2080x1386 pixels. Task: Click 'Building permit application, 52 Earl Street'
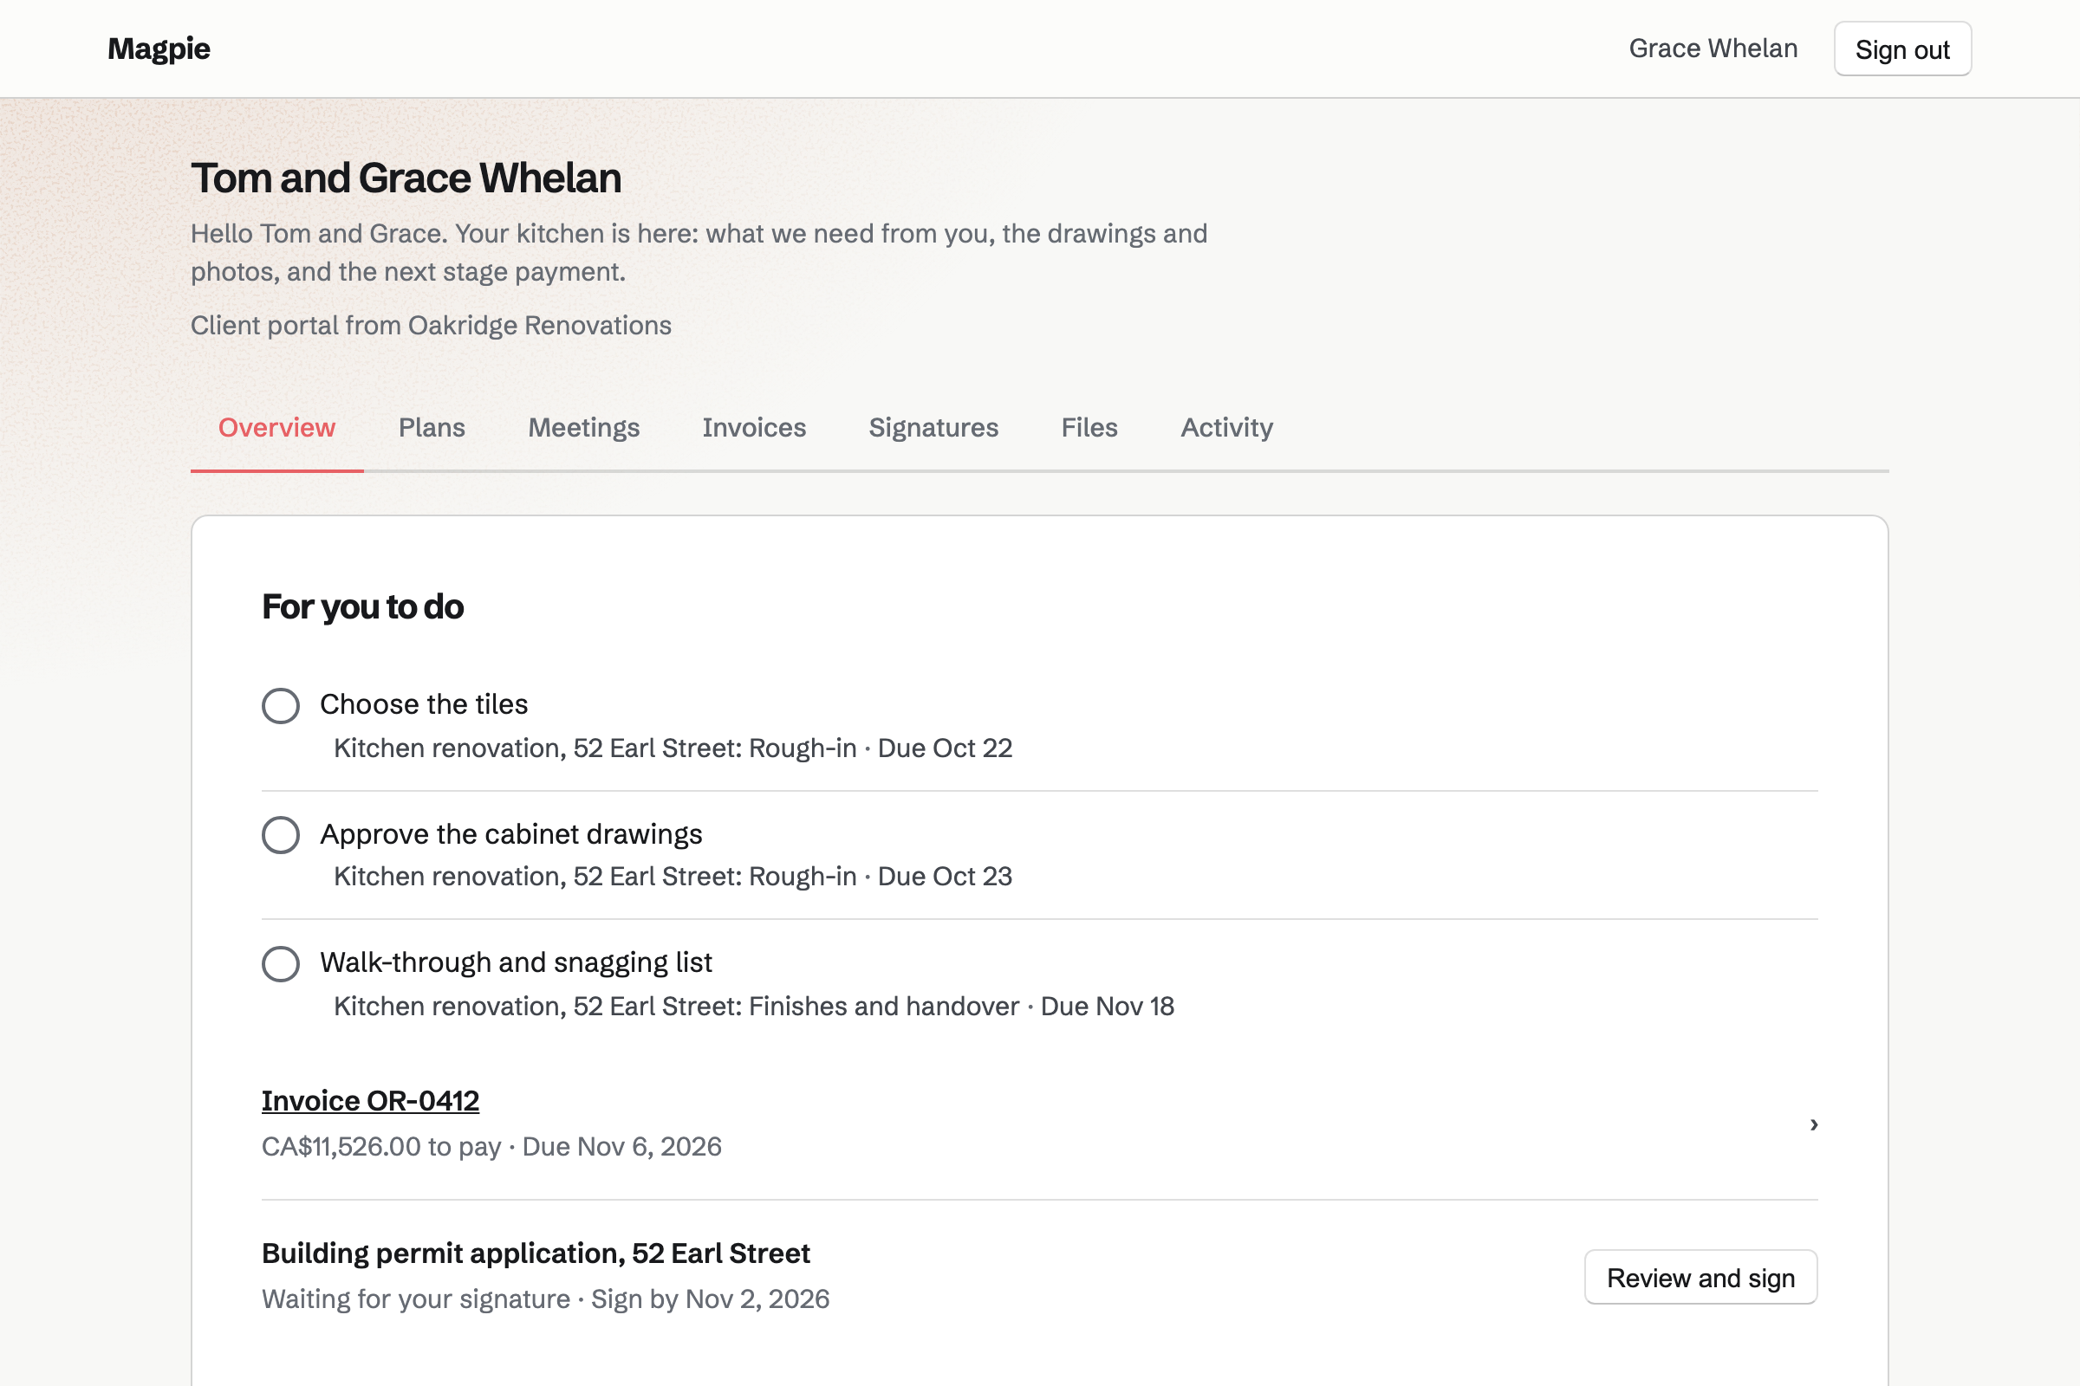[536, 1253]
